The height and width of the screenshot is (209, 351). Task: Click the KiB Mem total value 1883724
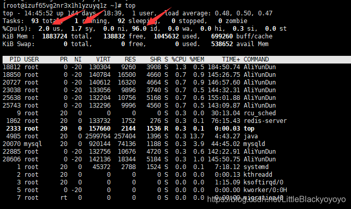54,36
